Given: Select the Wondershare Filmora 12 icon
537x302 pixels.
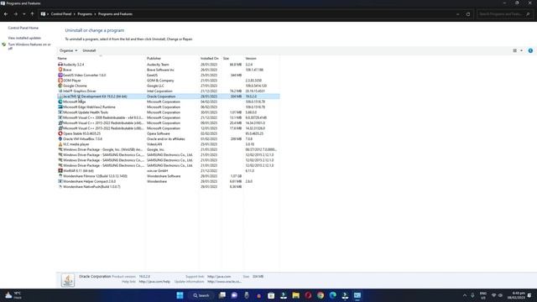Looking at the screenshot, I should coord(60,176).
